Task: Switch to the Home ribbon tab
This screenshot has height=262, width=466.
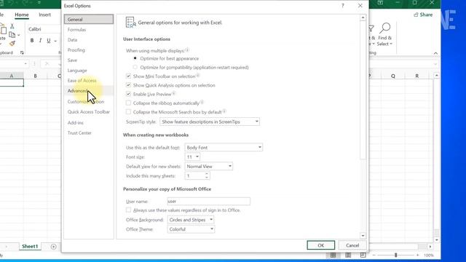Action: [x=22, y=15]
